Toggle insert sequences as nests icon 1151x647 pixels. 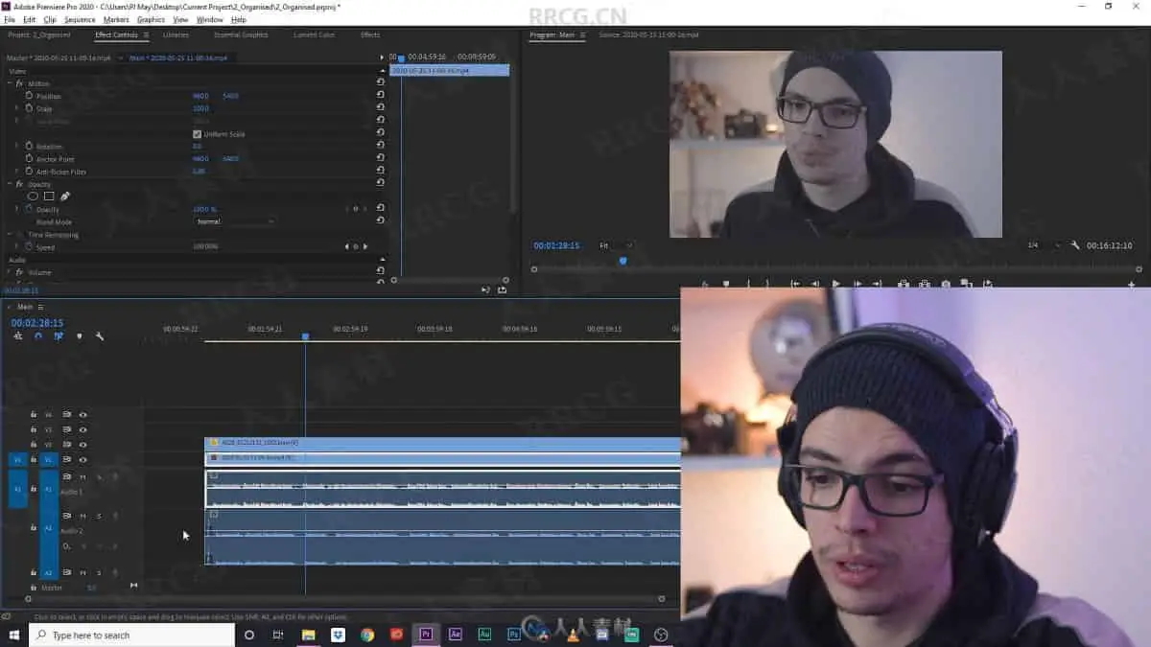(x=17, y=336)
